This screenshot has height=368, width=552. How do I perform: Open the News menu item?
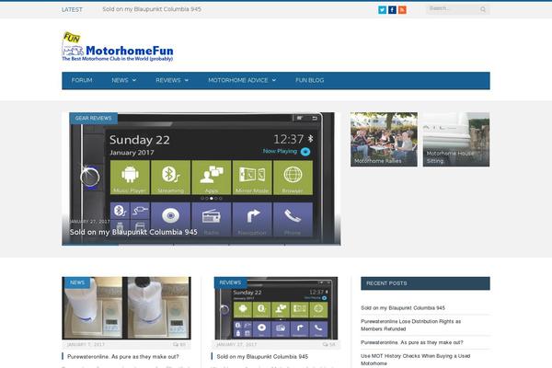(x=120, y=81)
